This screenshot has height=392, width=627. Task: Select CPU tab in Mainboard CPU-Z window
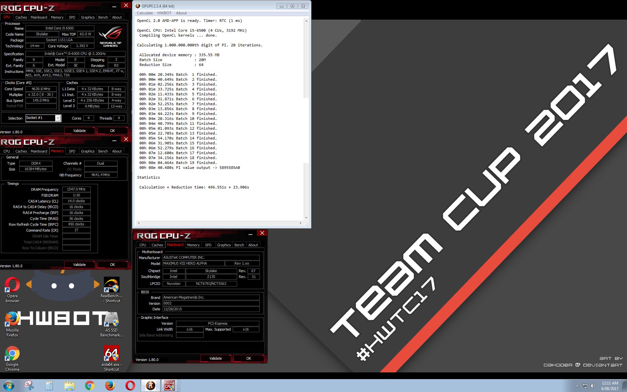click(143, 245)
